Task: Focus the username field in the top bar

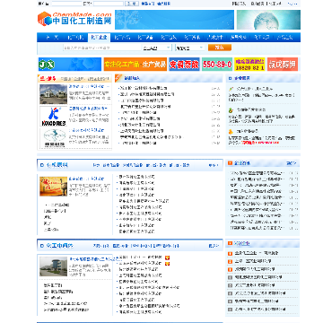Action: [66, 4]
